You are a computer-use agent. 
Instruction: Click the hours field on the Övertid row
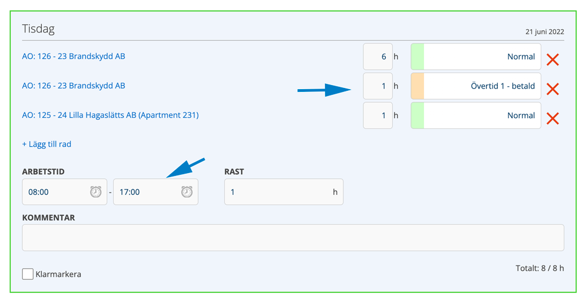tap(378, 86)
